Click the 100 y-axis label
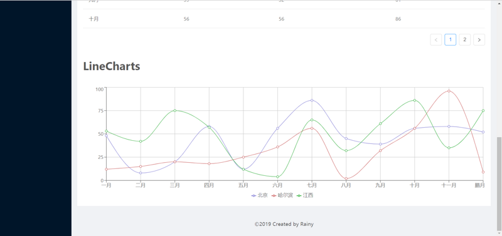The image size is (502, 236). [100, 89]
